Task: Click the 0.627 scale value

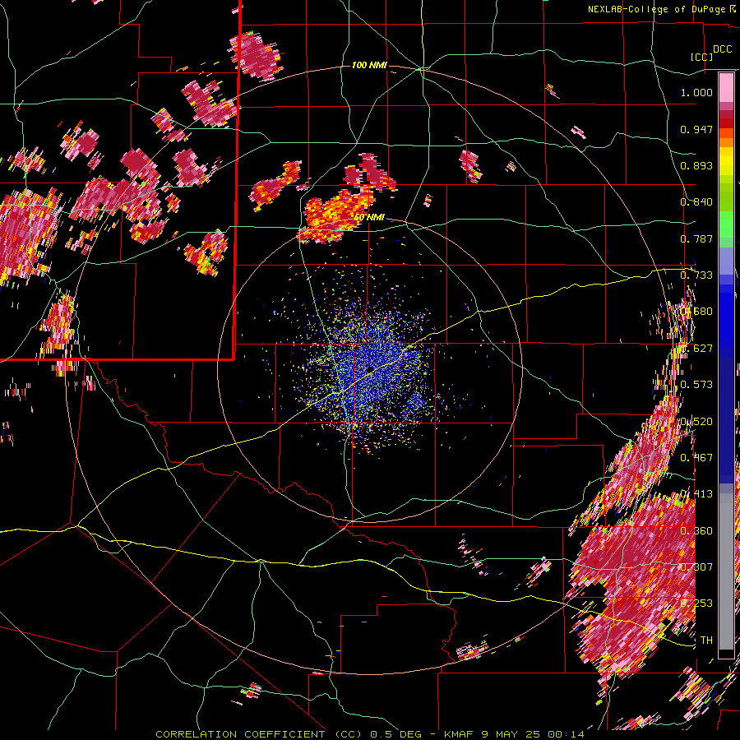Action: [696, 349]
